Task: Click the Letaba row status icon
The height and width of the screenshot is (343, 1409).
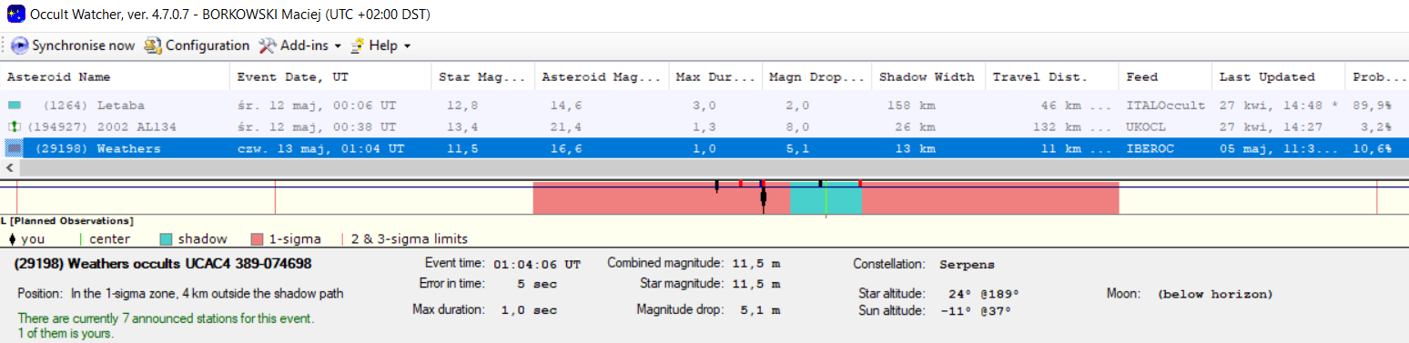Action: point(14,106)
